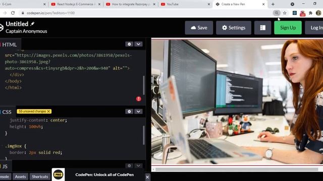Switch to React Node.js E-Commerce tab
Screen dimensions: 323x181
pos(76,4)
